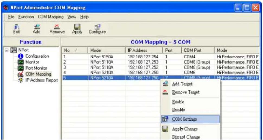Open the Function menu
The width and height of the screenshot is (263, 140).
click(26, 17)
